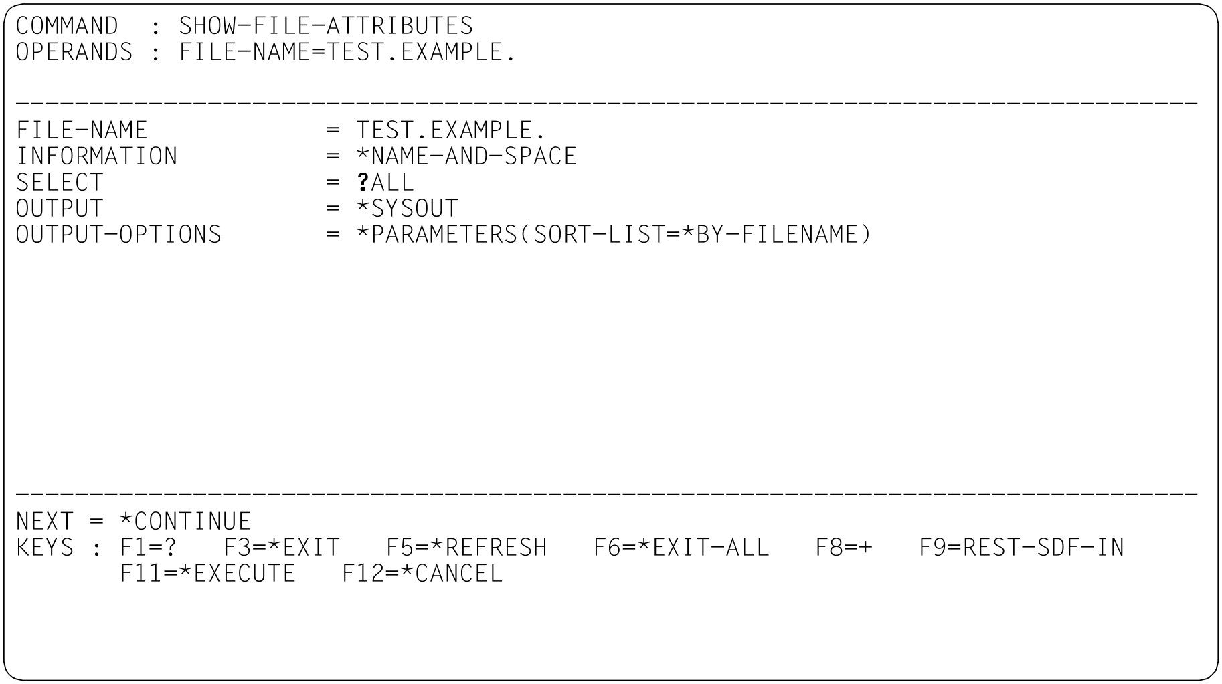This screenshot has height=684, width=1222.
Task: Click the F8=+ key label
Action: coord(845,547)
